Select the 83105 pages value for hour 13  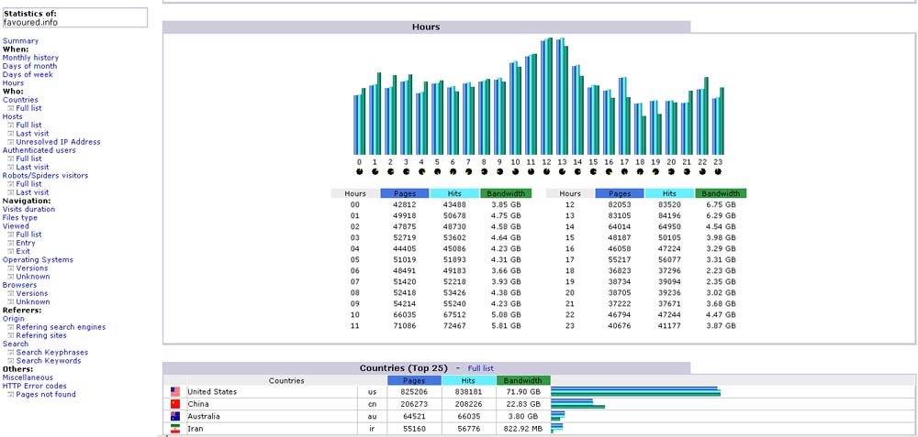click(x=618, y=217)
